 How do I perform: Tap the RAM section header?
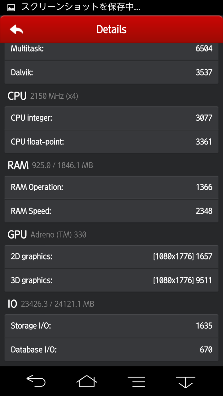[50, 166]
